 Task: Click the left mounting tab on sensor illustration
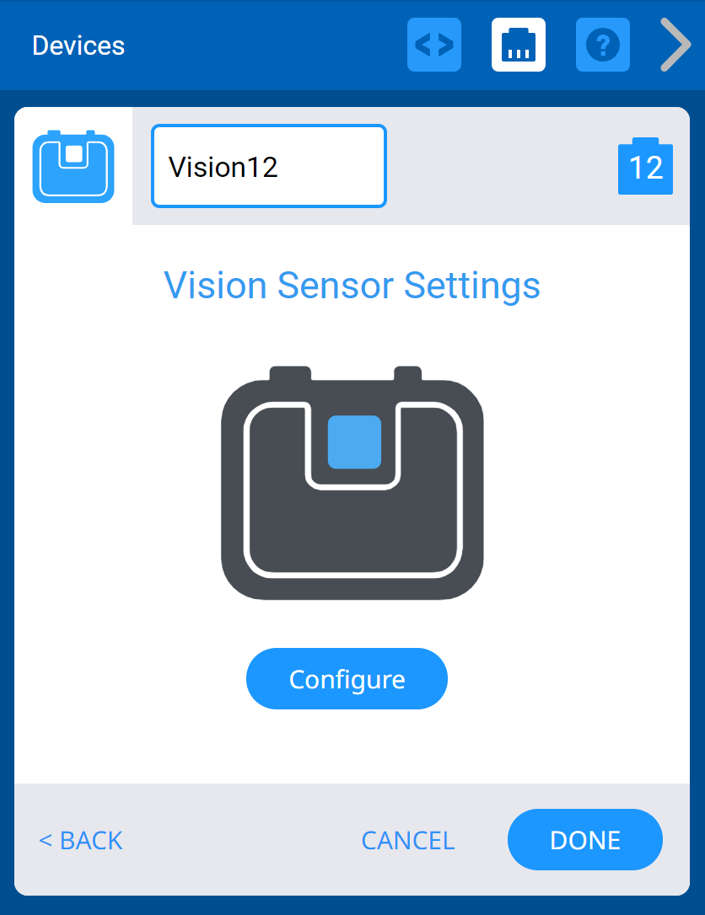pos(290,373)
